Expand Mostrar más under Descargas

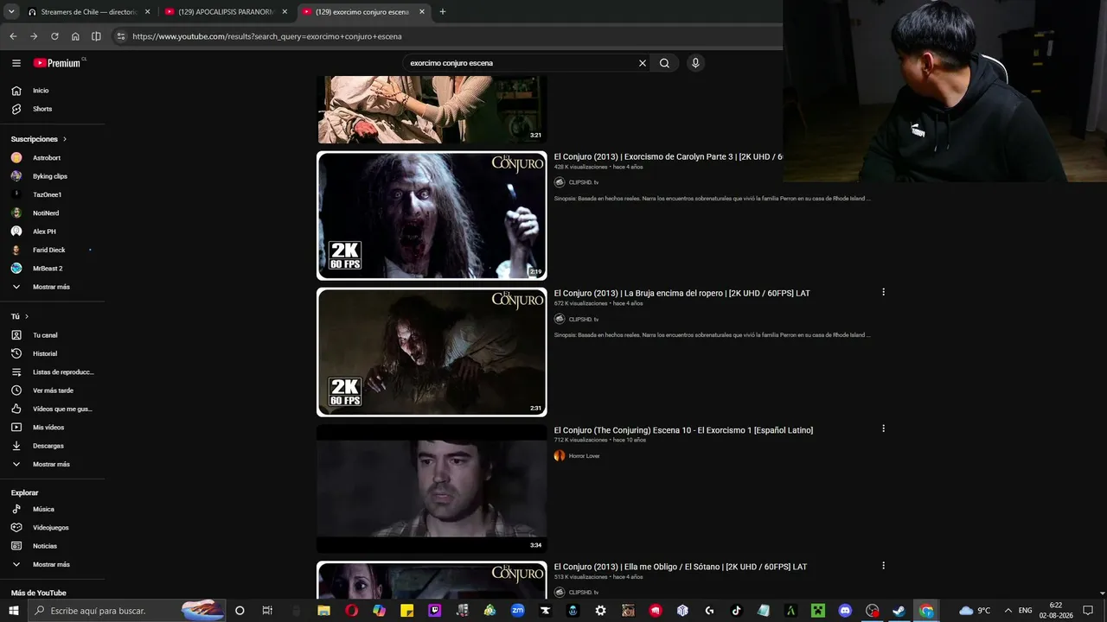tap(53, 464)
